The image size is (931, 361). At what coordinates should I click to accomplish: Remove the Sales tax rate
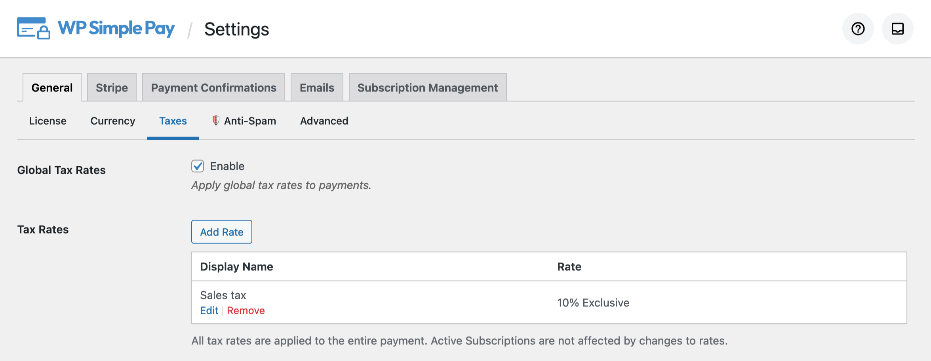coord(246,311)
